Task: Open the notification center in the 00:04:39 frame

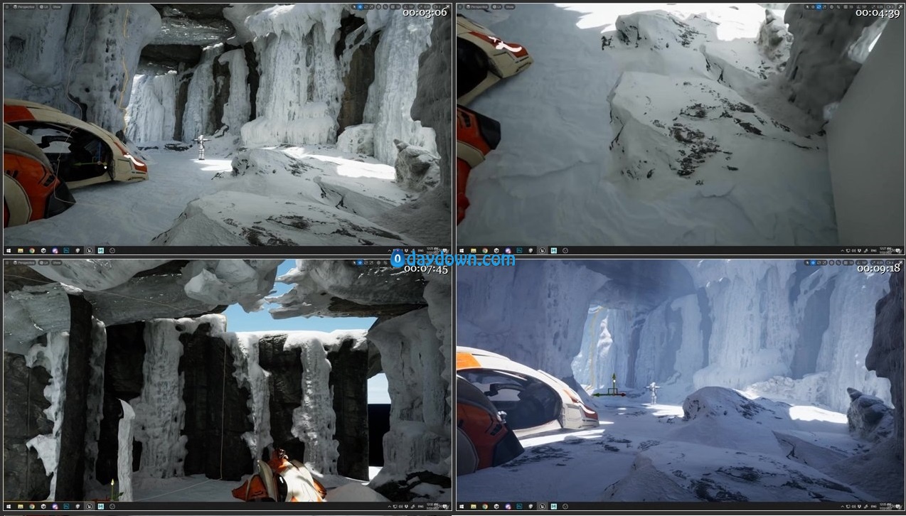Action: coord(899,250)
